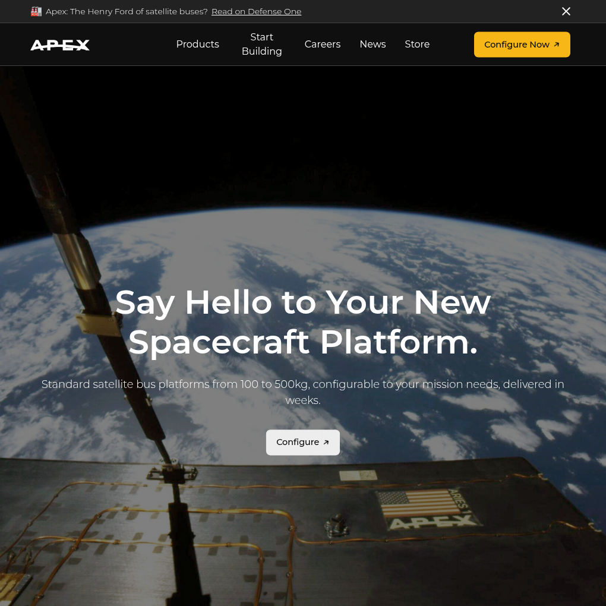Click the banner text about Henry Ford of satellite buses
The height and width of the screenshot is (606, 606).
[127, 12]
